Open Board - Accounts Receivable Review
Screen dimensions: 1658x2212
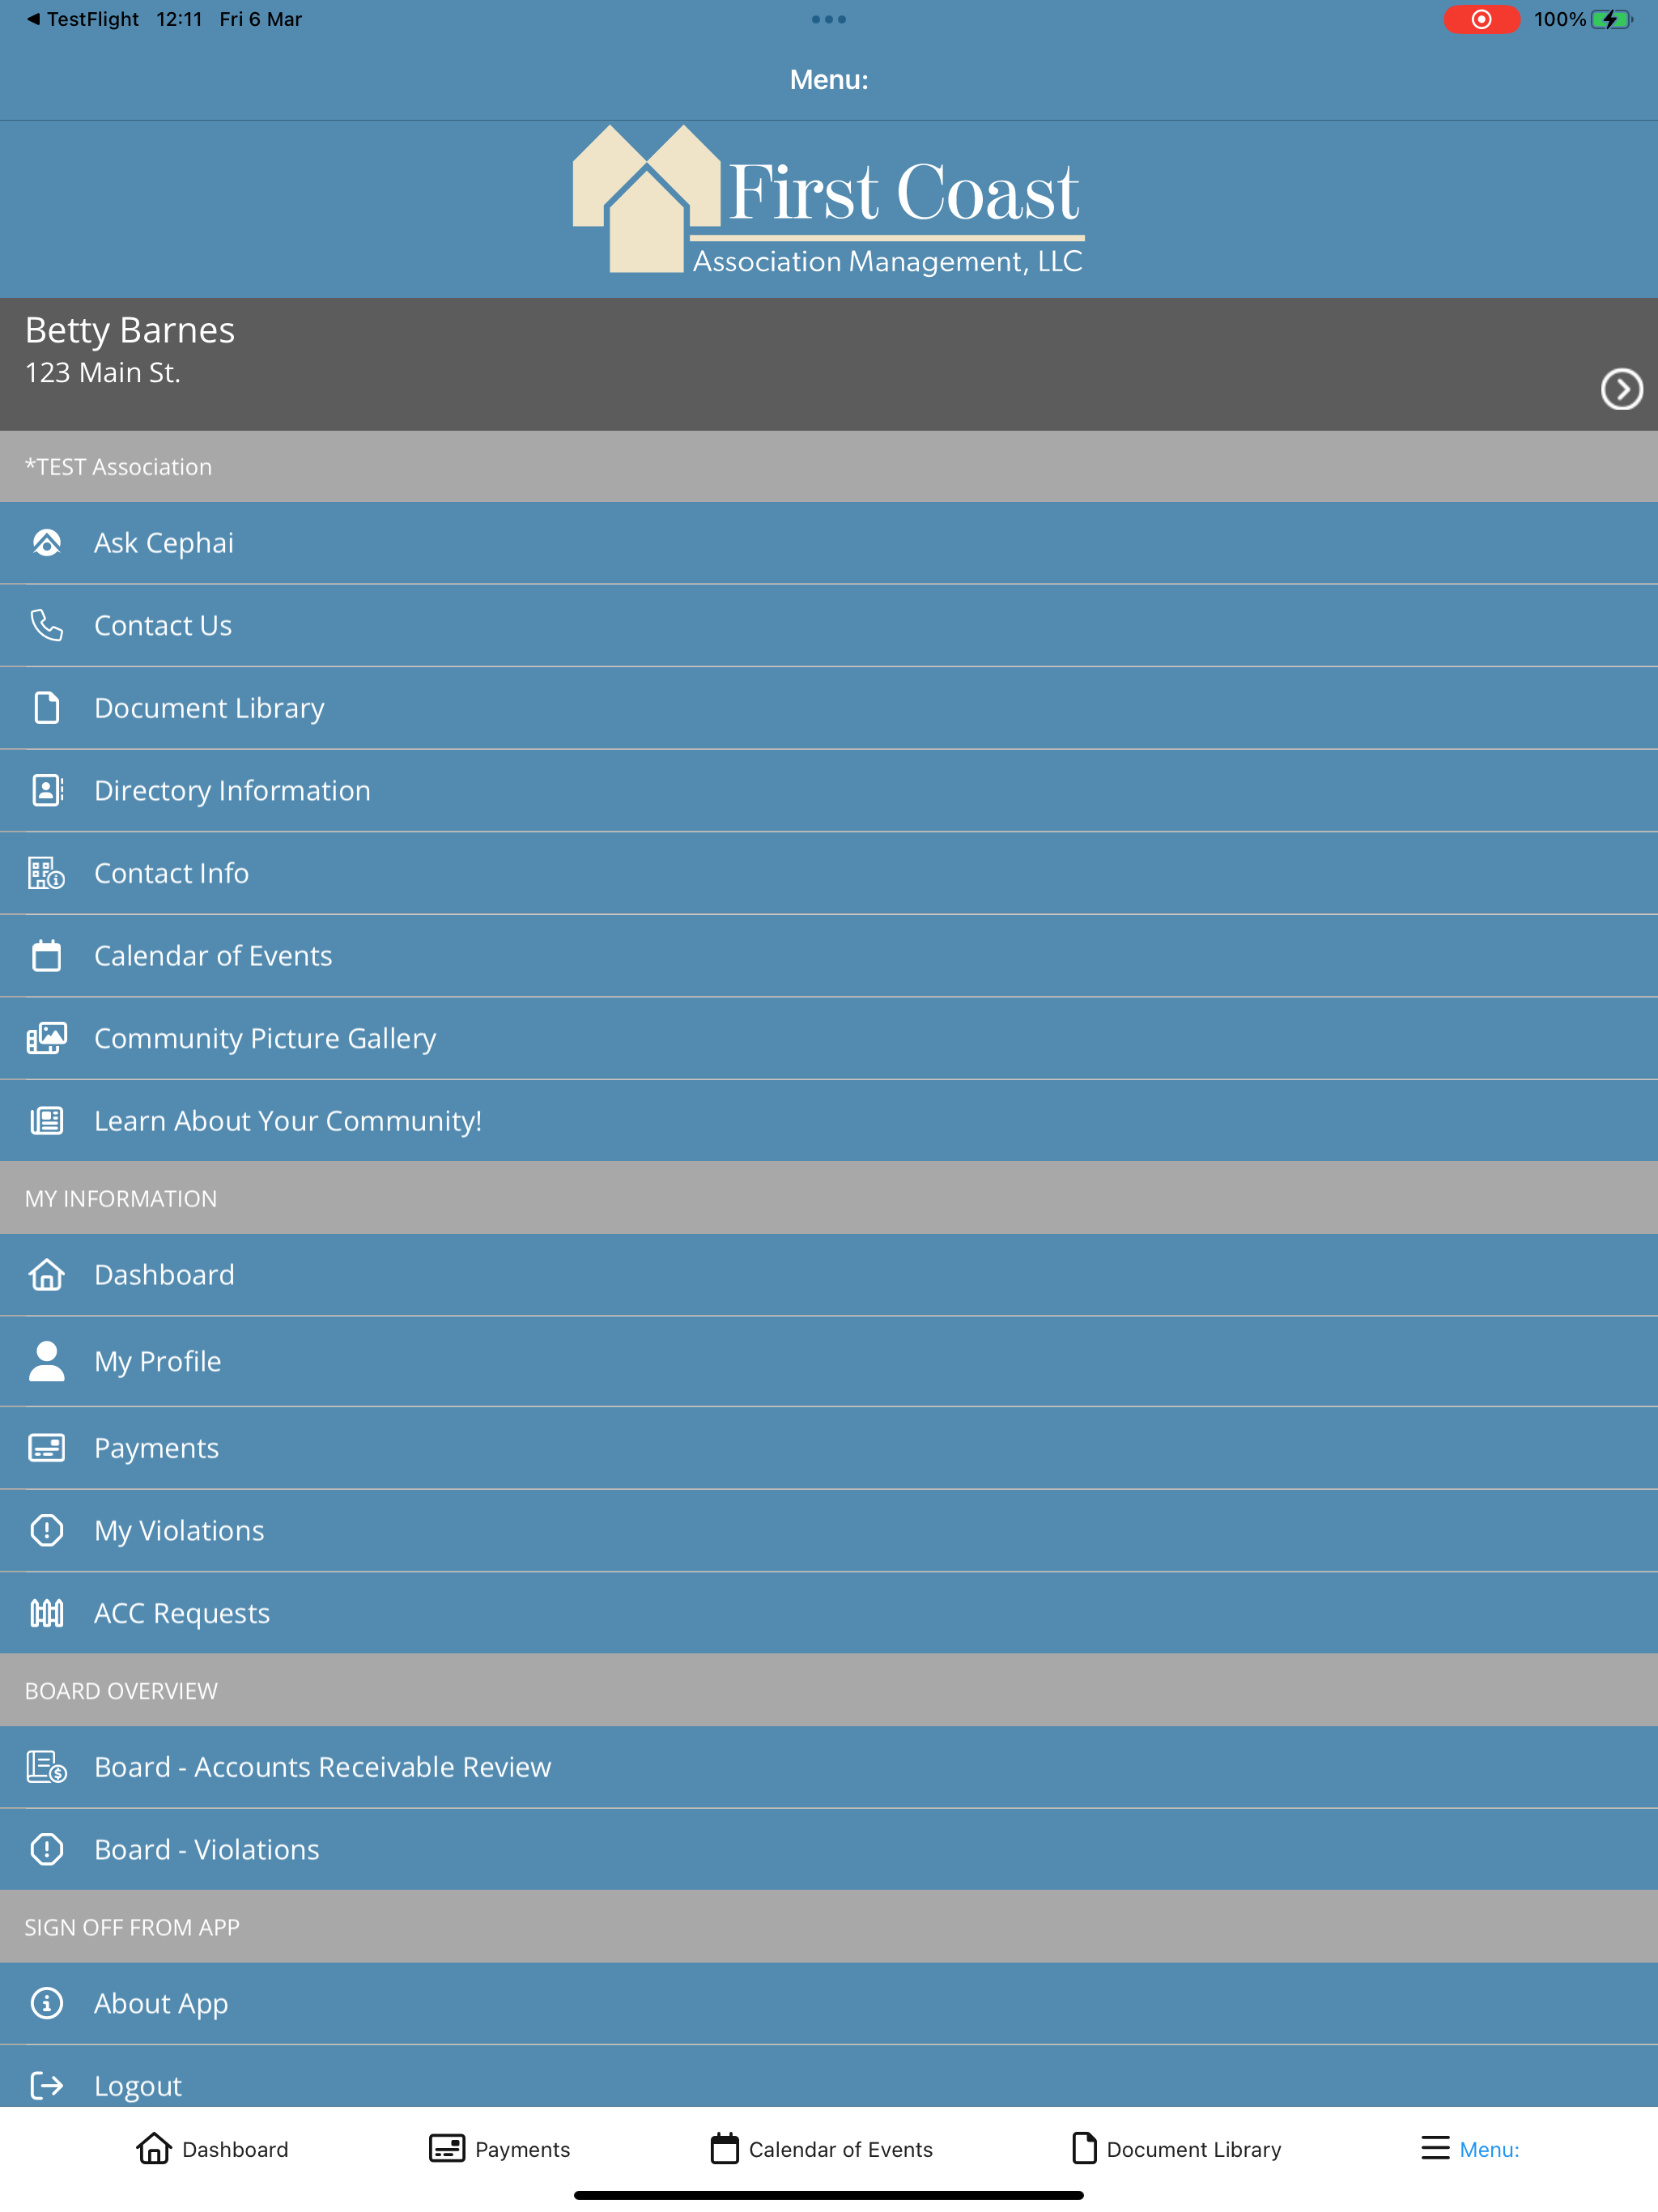pyautogui.click(x=829, y=1767)
